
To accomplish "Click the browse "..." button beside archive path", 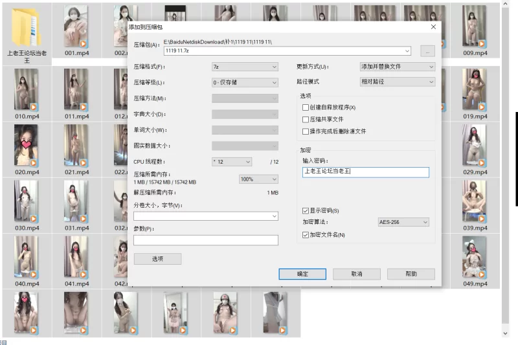I will [427, 50].
